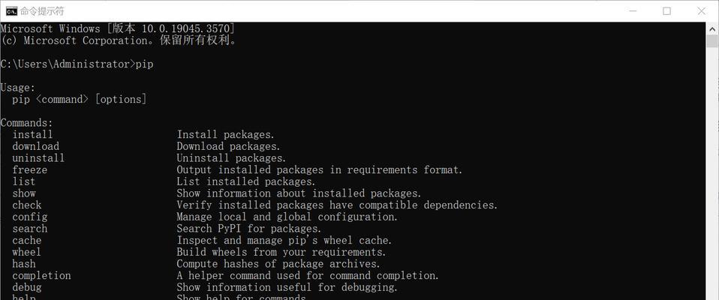Click the 'uninstall' command name

[x=38, y=158]
